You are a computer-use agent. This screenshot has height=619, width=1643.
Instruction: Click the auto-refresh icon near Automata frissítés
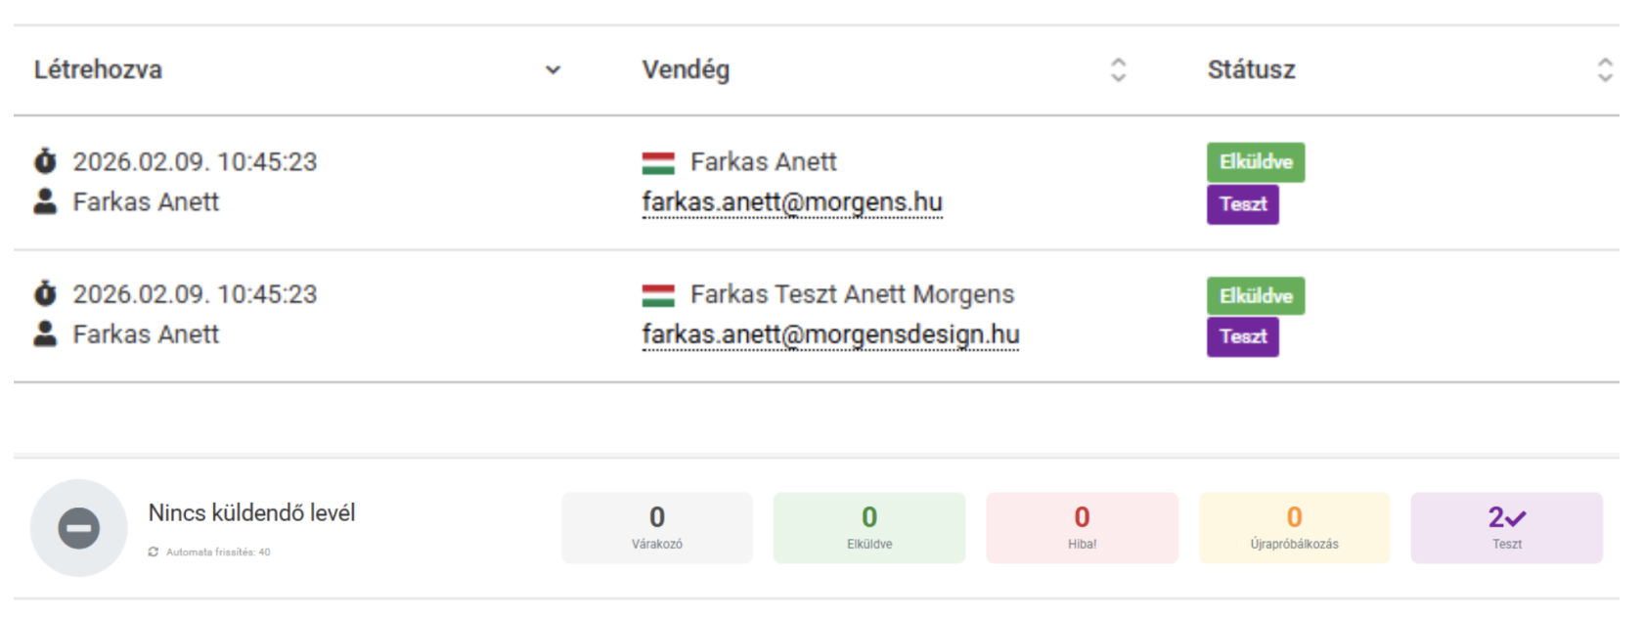click(154, 553)
